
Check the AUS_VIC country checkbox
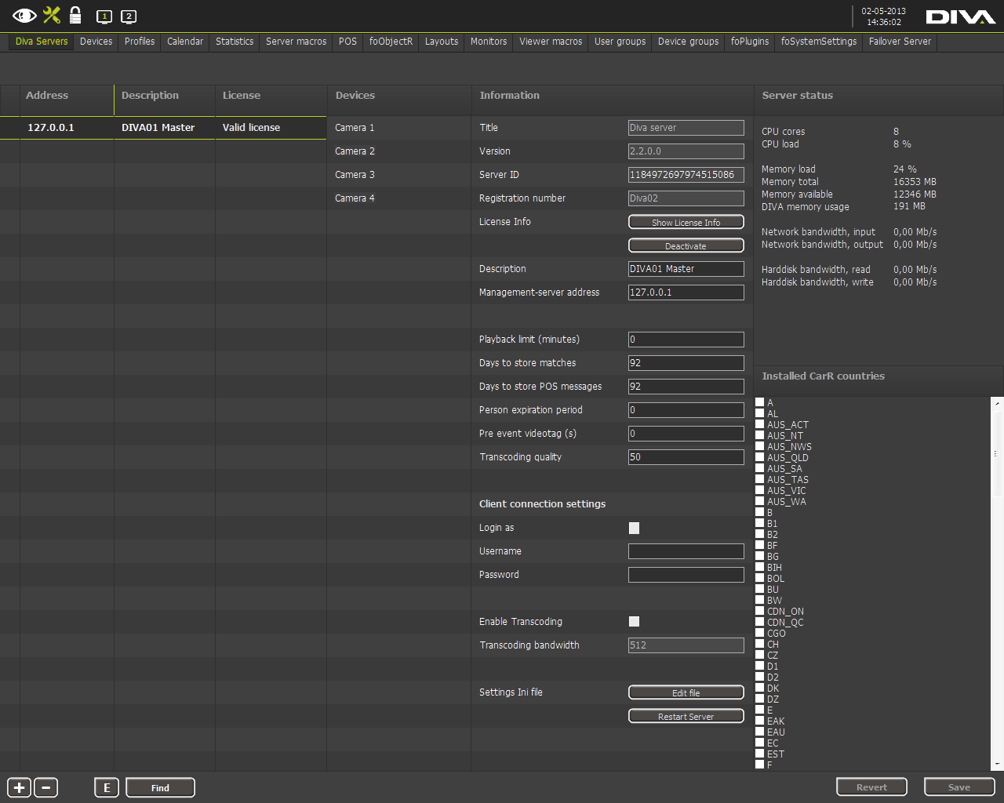click(x=759, y=490)
